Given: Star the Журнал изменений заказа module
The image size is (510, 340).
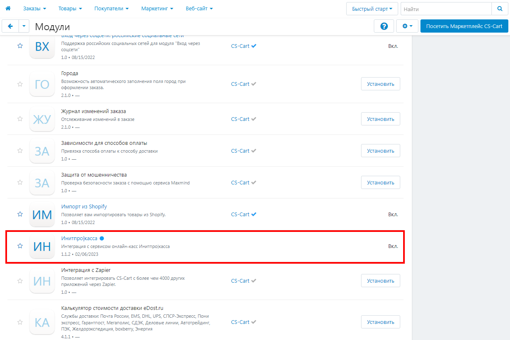Looking at the screenshot, I should point(20,119).
